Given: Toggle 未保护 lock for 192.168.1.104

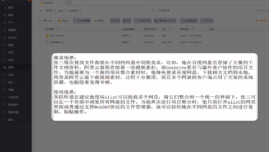Looking at the screenshot, I should pyautogui.click(x=127, y=36).
